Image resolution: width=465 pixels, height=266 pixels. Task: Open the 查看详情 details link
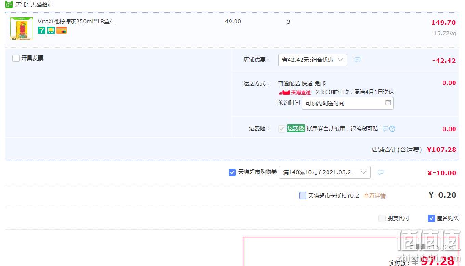click(x=375, y=196)
